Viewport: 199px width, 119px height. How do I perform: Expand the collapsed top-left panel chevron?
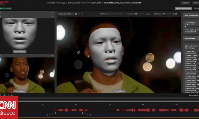[x=53, y=13]
